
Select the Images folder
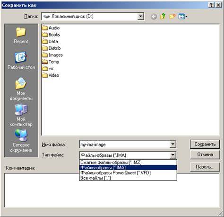[x=52, y=55]
